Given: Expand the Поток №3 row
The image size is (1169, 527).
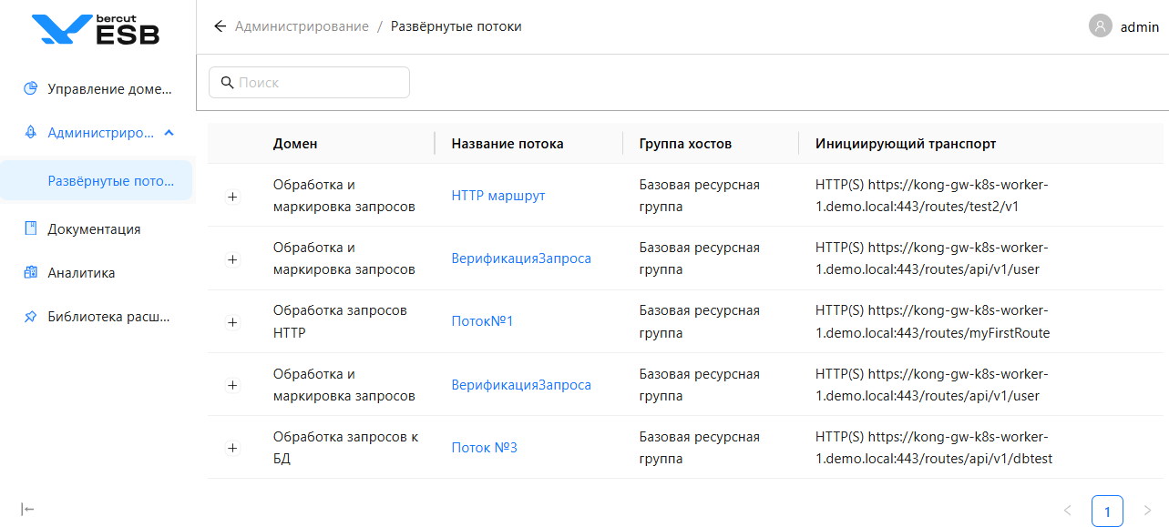Looking at the screenshot, I should [x=232, y=448].
